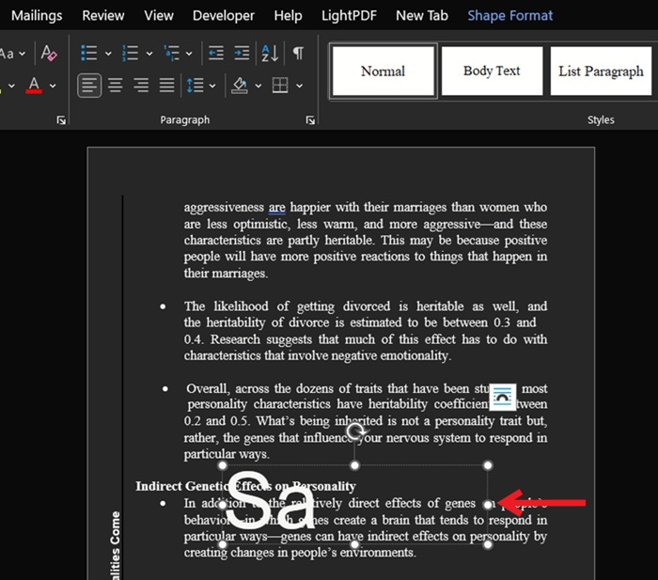658x580 pixels.
Task: Click the Numbering list icon
Action: [130, 54]
